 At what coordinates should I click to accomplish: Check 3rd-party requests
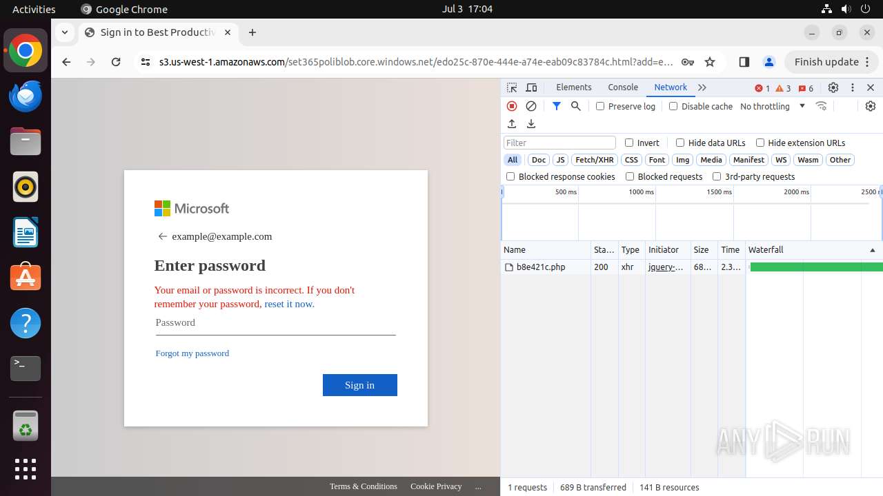(717, 176)
